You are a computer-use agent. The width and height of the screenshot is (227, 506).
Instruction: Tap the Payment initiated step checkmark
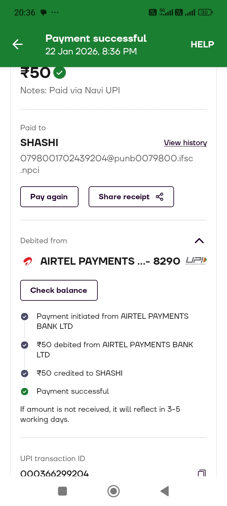click(x=25, y=317)
